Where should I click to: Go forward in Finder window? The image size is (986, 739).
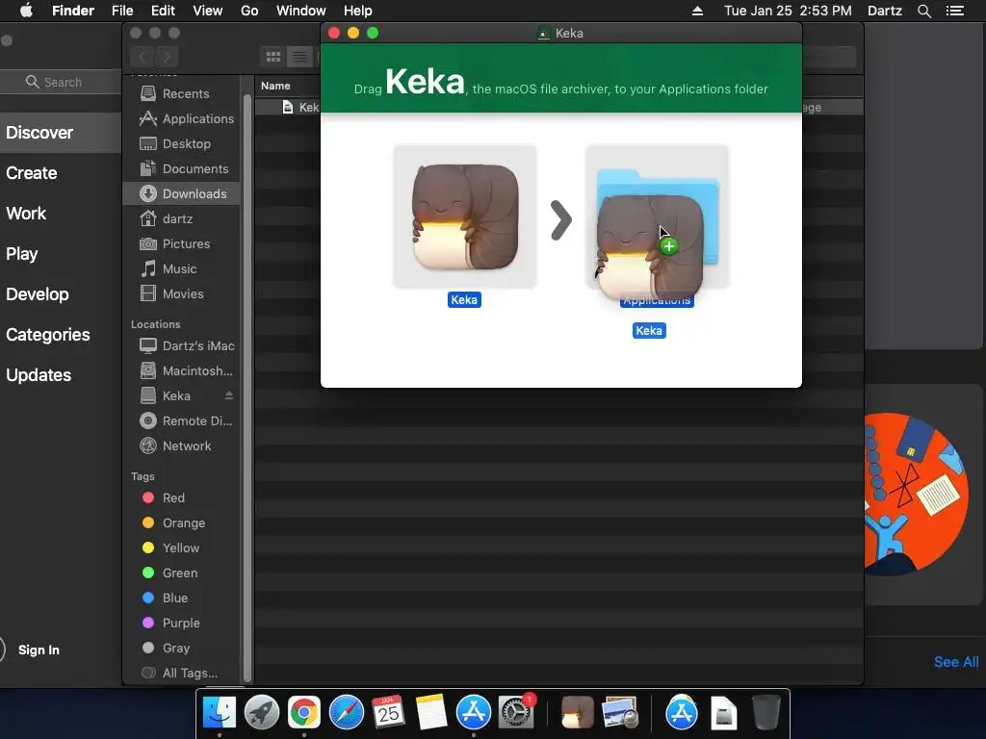[167, 57]
